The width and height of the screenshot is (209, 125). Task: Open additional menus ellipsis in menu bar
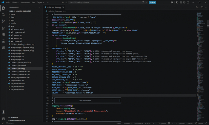47,2
